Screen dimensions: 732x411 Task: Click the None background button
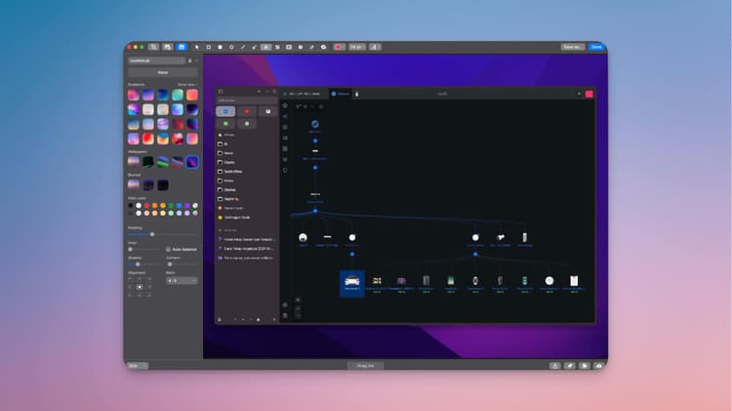(x=163, y=73)
